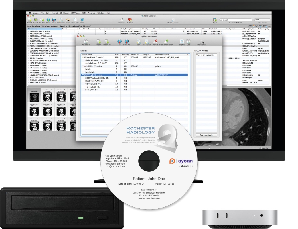Screen dimensions: 298x229
Task: Open the File menu
Action: click(42, 13)
